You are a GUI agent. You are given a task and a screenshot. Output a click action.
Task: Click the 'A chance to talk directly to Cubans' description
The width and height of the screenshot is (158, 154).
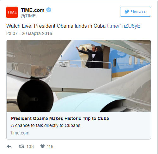tap(46, 125)
